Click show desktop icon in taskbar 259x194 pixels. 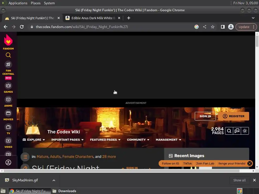coord(3,191)
